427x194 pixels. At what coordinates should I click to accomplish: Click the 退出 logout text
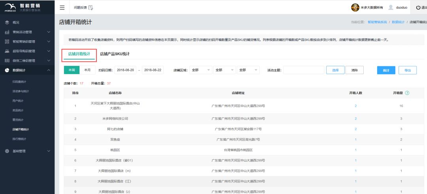[x=424, y=7]
